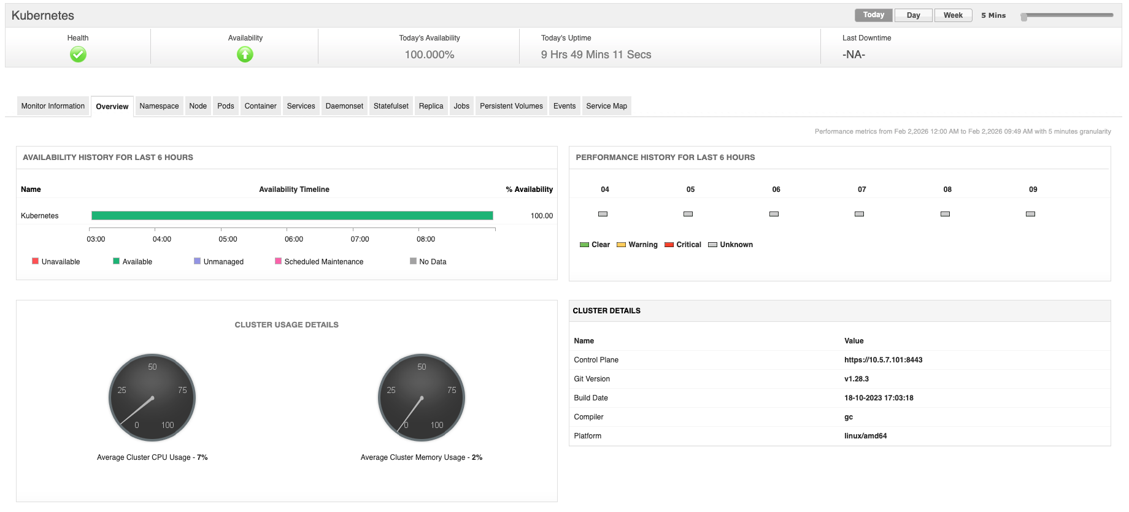This screenshot has width=1129, height=512.
Task: Click the Unknown legend icon
Action: pos(712,245)
